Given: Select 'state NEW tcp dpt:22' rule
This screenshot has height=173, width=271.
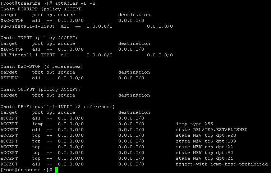Looking at the screenshot, I should [x=205, y=147].
